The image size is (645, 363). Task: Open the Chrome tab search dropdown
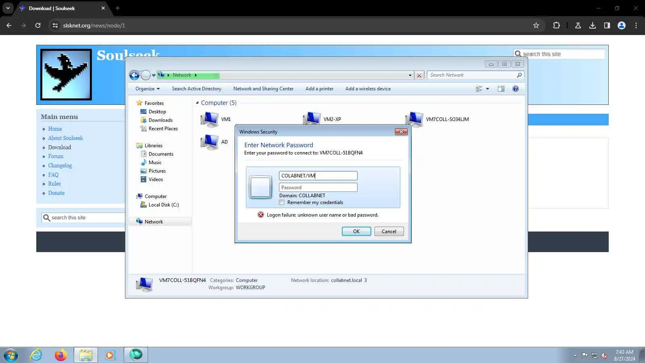click(8, 8)
